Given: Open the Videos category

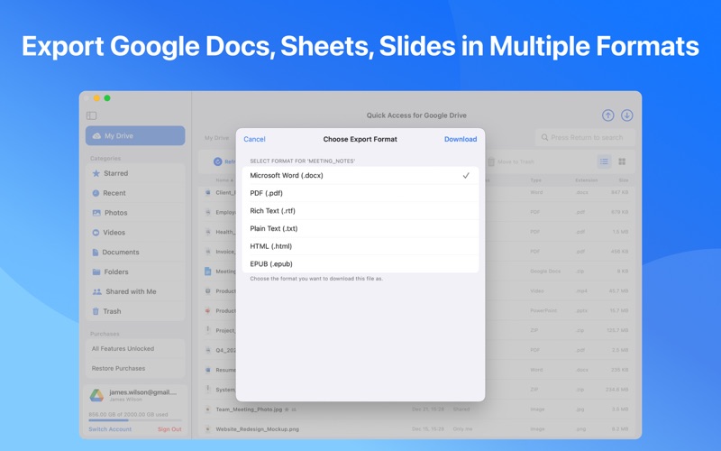Looking at the screenshot, I should click(135, 233).
